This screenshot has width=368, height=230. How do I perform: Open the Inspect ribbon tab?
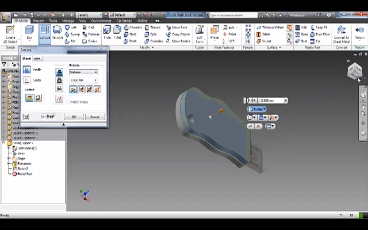click(39, 21)
